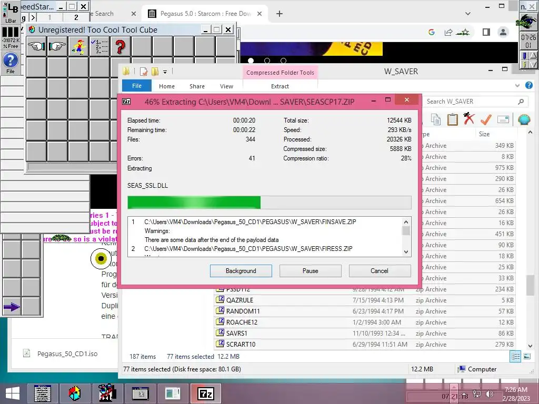Click the up triangle in clock widget
This screenshot has width=539, height=404.
point(533,56)
